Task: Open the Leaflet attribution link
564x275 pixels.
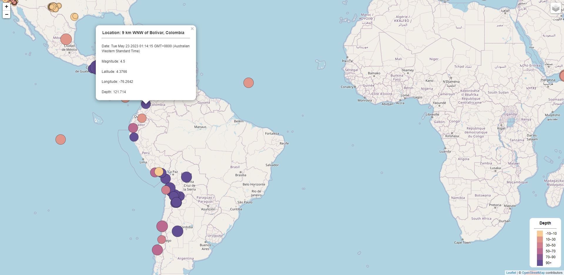Action: tap(511, 273)
